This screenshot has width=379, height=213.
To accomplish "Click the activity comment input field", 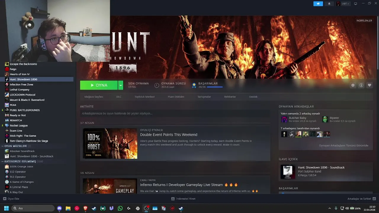I will click(x=175, y=113).
